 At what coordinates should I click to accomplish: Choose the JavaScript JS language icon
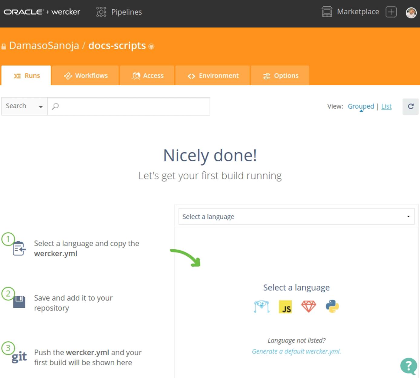pos(285,307)
